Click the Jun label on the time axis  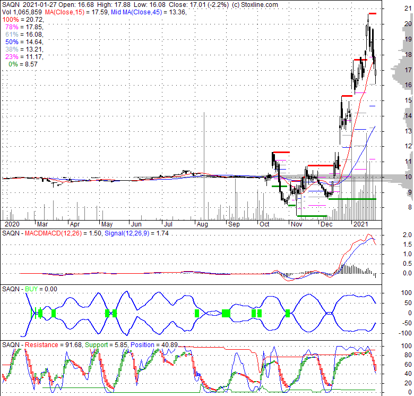[x=136, y=224]
